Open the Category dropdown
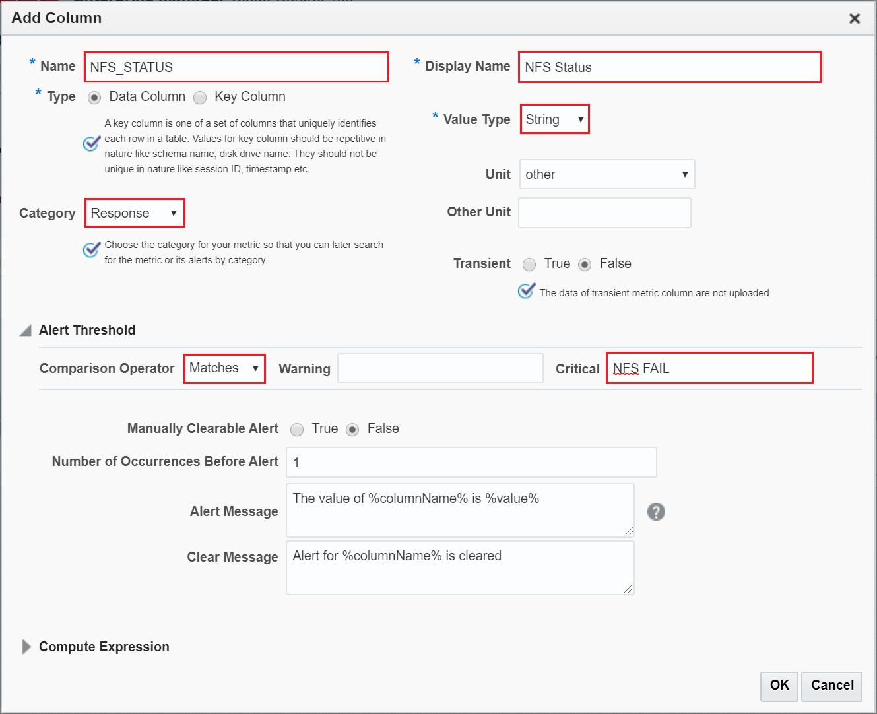The width and height of the screenshot is (877, 714). 135,213
